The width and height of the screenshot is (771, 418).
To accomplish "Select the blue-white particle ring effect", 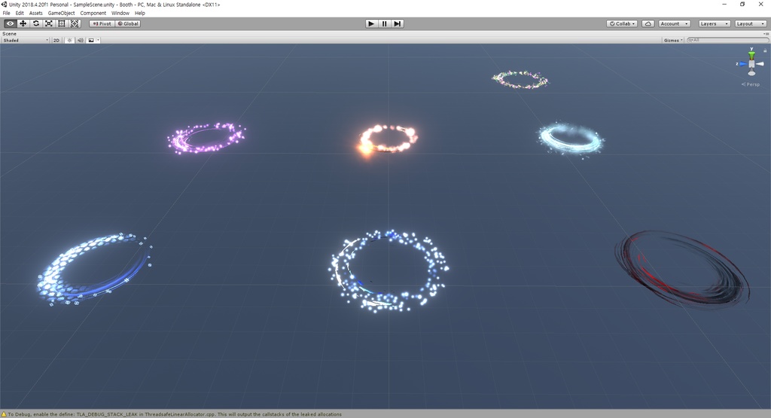I will pos(389,270).
